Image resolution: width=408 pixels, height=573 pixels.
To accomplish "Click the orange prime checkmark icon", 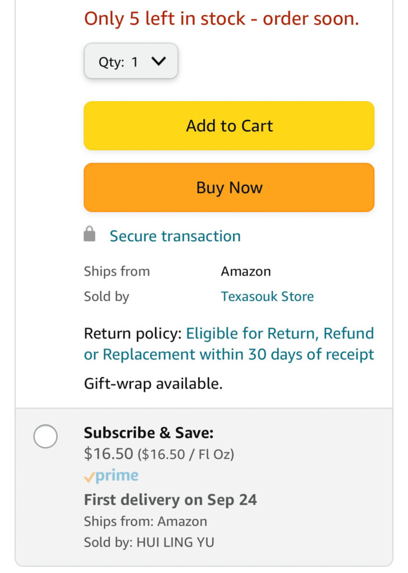I will coord(88,477).
